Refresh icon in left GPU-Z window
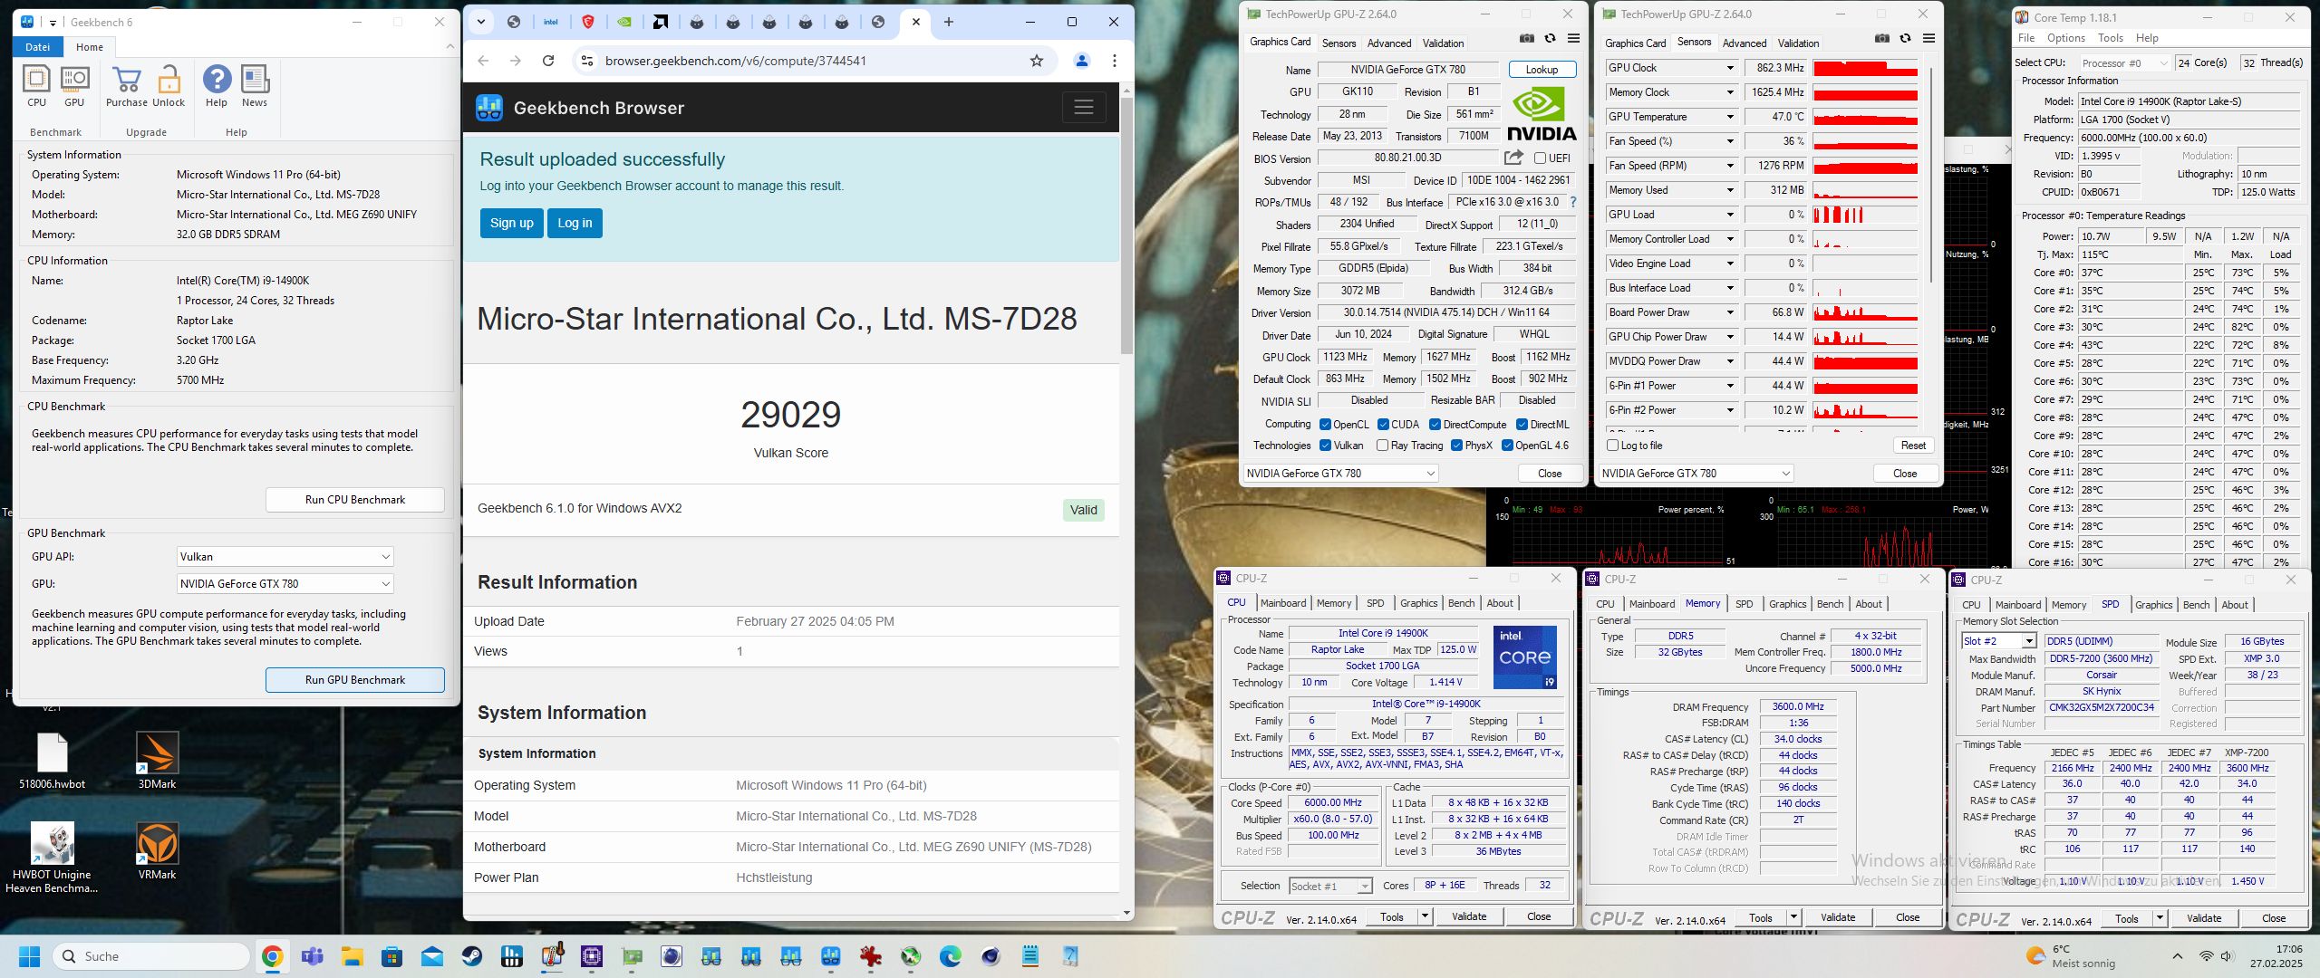The width and height of the screenshot is (2320, 978). 1551,39
